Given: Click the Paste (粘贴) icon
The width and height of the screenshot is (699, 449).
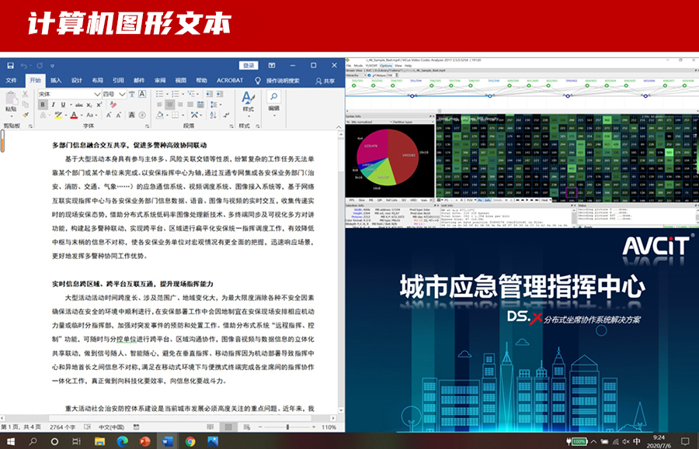Looking at the screenshot, I should (11, 101).
